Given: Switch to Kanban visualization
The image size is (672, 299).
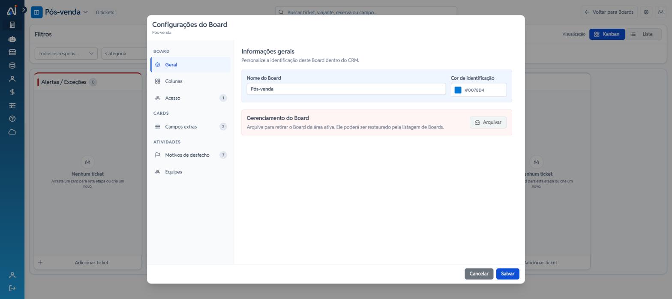Looking at the screenshot, I should coord(607,34).
